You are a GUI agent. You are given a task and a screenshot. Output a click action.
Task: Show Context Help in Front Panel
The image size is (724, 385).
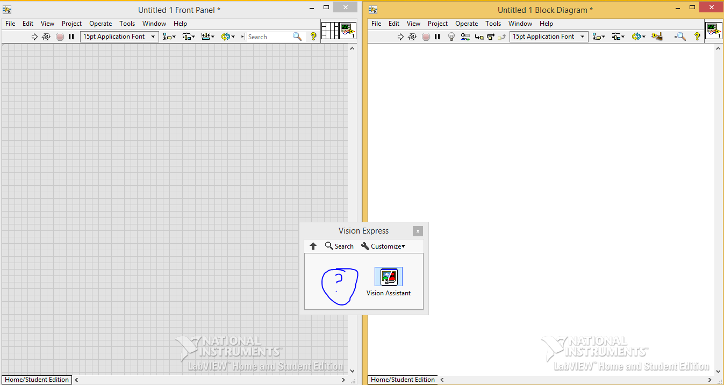(314, 37)
